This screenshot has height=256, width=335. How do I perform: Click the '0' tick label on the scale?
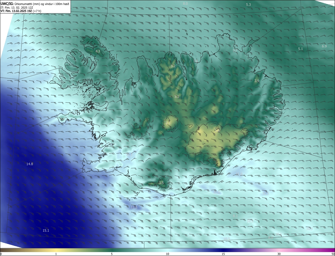(1, 254)
